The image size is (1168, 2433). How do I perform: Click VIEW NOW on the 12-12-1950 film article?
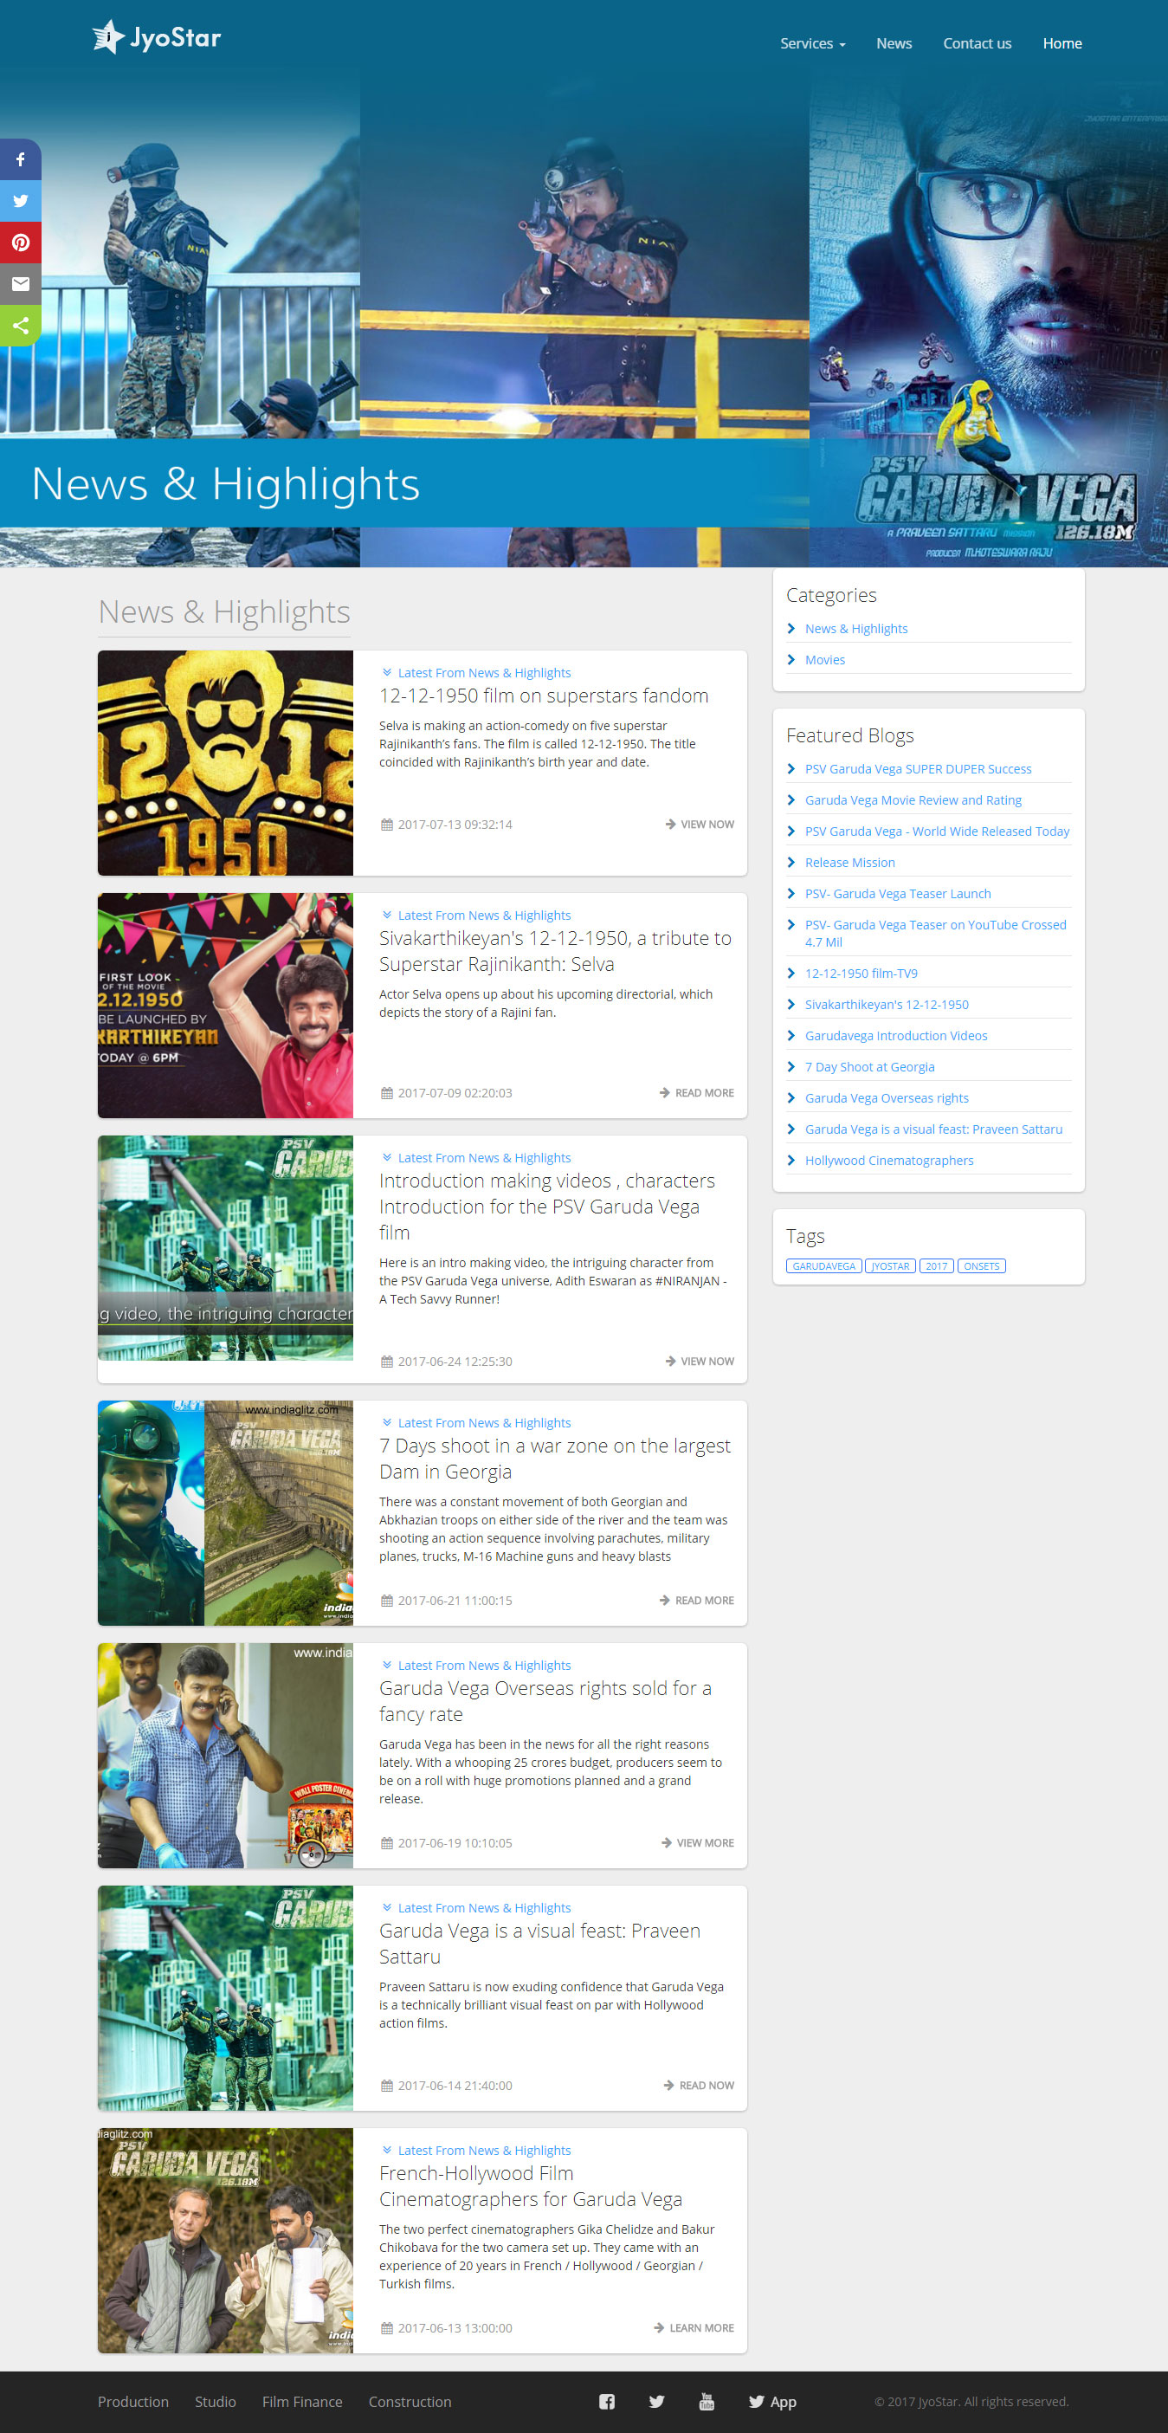pyautogui.click(x=700, y=825)
